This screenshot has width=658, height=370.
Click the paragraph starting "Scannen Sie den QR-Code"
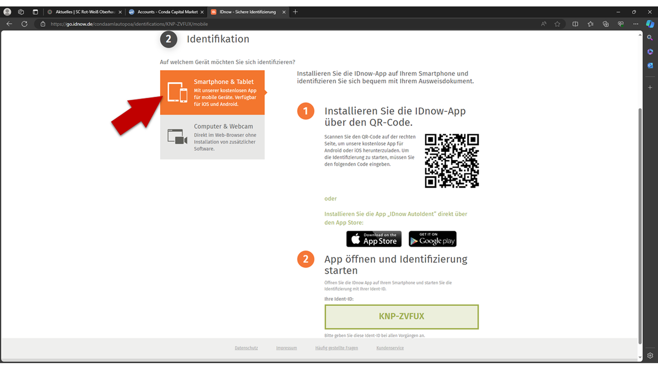coord(370,150)
